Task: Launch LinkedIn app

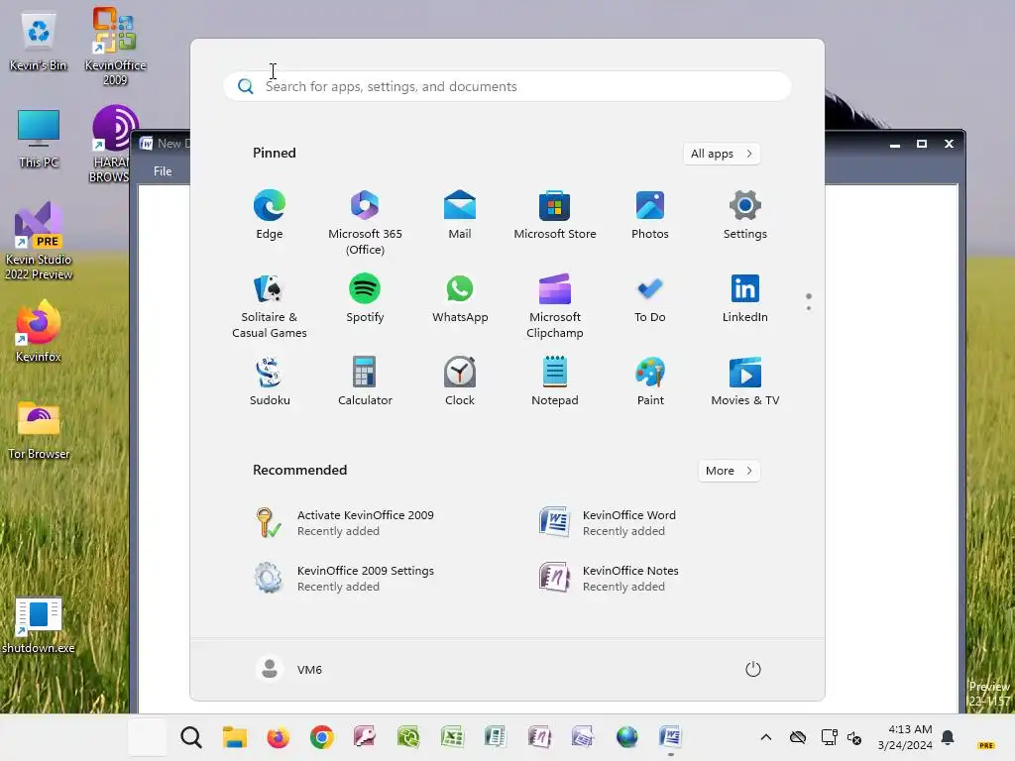Action: tap(745, 298)
